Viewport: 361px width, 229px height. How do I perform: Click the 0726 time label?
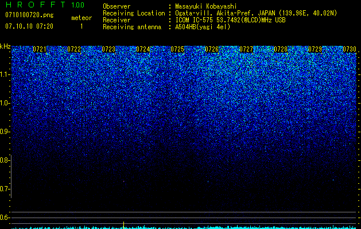click(212, 49)
